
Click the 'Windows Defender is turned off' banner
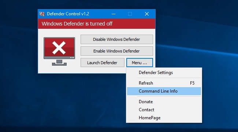pos(97,24)
